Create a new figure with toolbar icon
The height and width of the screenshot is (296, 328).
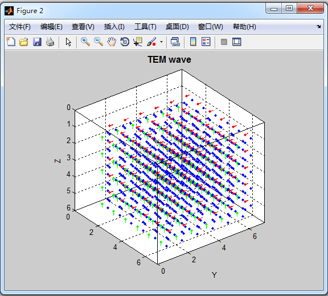click(x=11, y=42)
